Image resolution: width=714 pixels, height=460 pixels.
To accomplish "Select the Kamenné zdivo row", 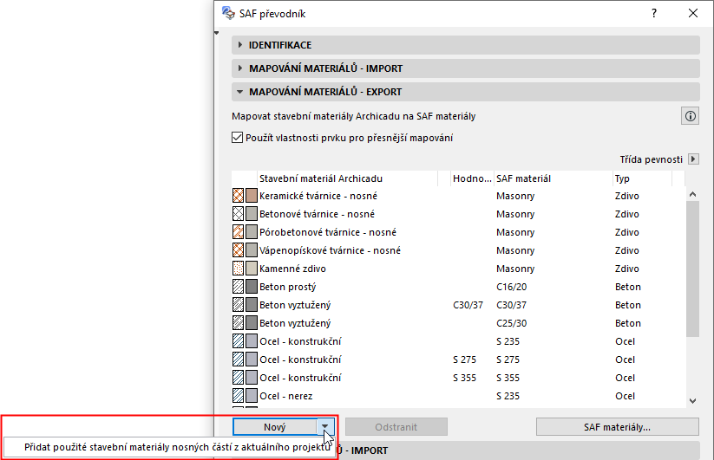I will 458,269.
